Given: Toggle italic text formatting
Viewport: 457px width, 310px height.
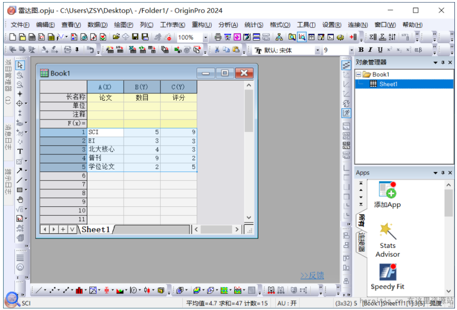Looking at the screenshot, I should [370, 50].
